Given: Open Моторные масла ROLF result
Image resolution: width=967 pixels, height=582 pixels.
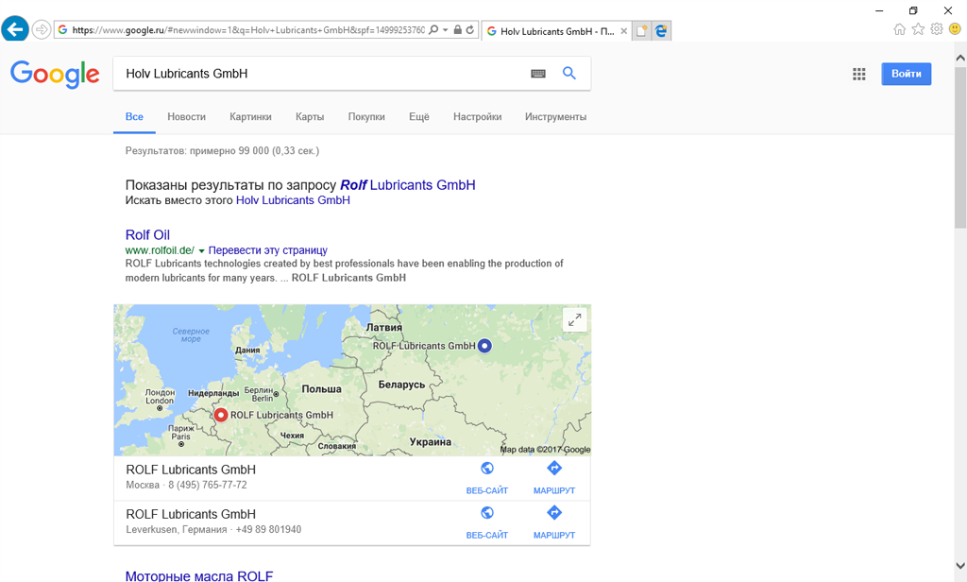Looking at the screenshot, I should click(199, 575).
